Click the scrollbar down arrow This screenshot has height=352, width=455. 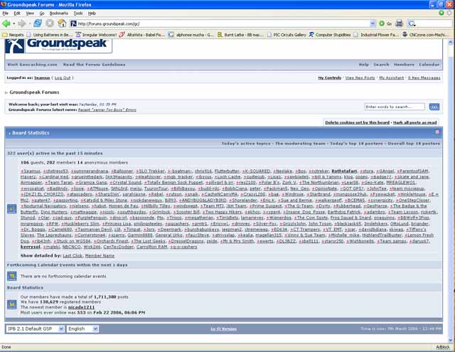click(451, 340)
